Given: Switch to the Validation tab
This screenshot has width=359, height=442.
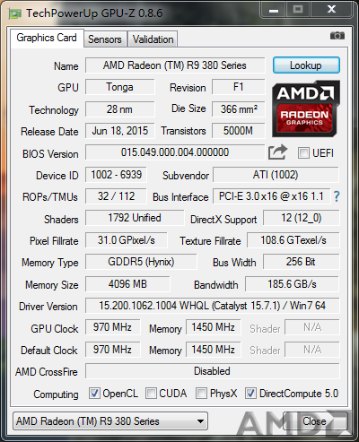Looking at the screenshot, I should pos(153,39).
